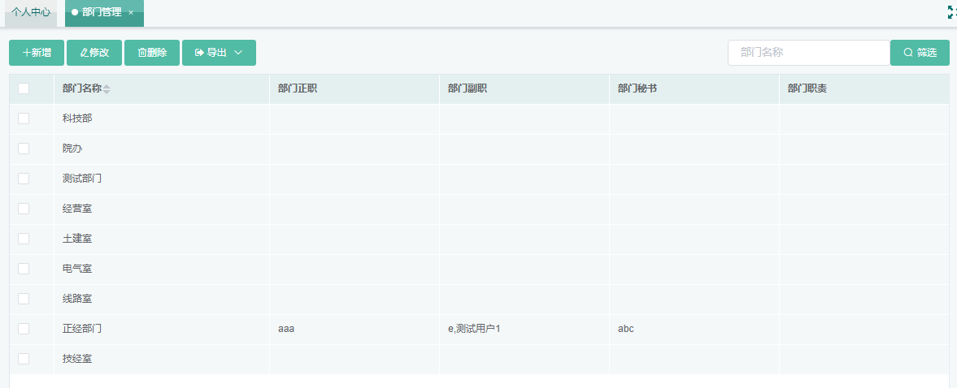The height and width of the screenshot is (388, 957).
Task: Click the 电气室 row checkbox
Action: point(24,269)
